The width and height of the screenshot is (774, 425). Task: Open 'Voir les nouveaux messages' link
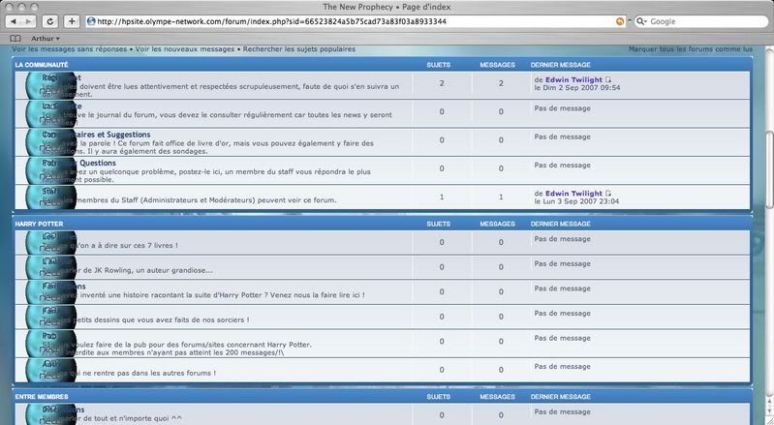(x=185, y=48)
